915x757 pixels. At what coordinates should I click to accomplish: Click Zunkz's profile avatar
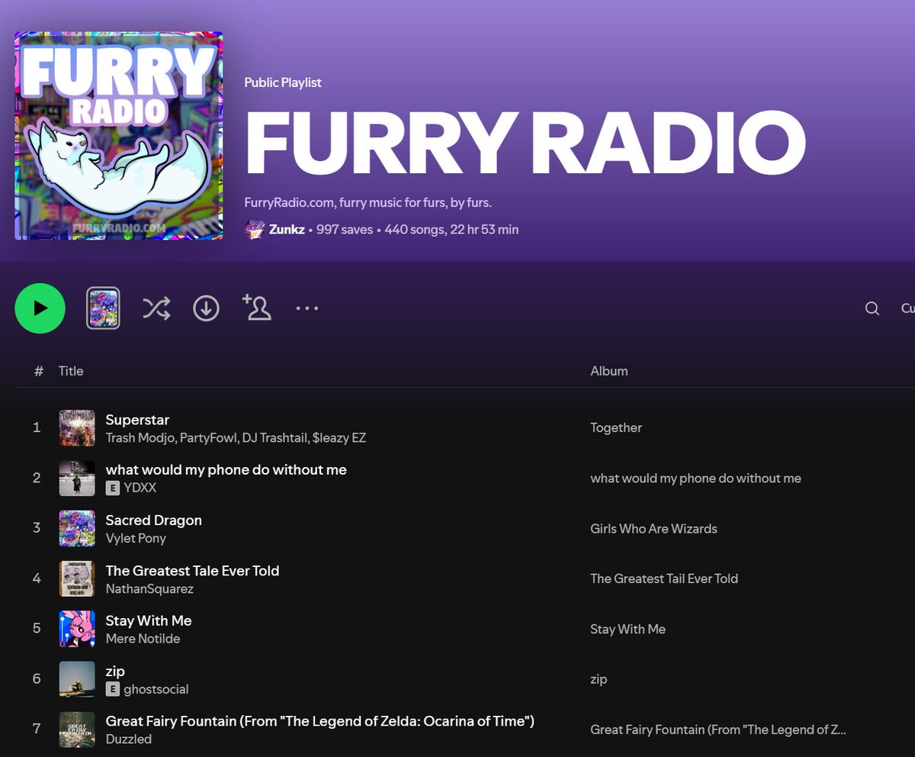(x=255, y=229)
